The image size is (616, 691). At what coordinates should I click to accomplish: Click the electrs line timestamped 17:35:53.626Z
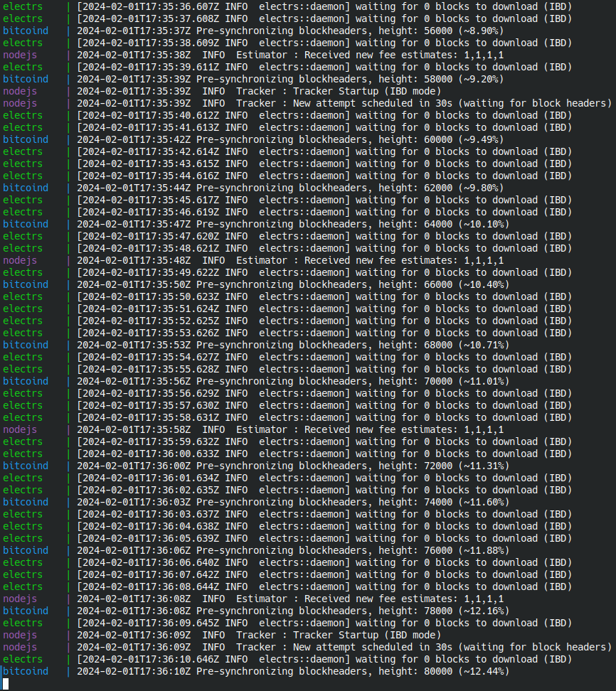click(x=287, y=333)
